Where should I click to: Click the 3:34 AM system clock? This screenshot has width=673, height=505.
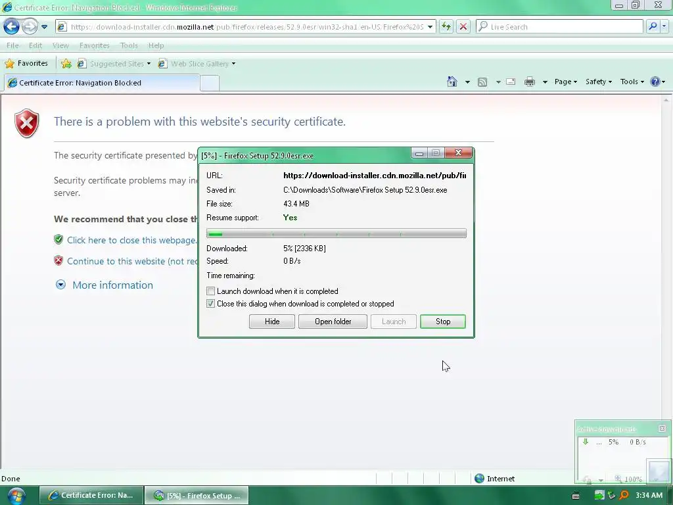click(x=649, y=495)
